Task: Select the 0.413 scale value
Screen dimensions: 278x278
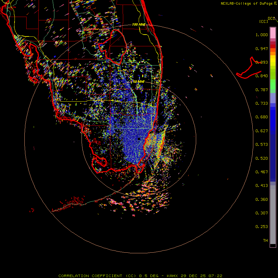Action: (x=262, y=186)
